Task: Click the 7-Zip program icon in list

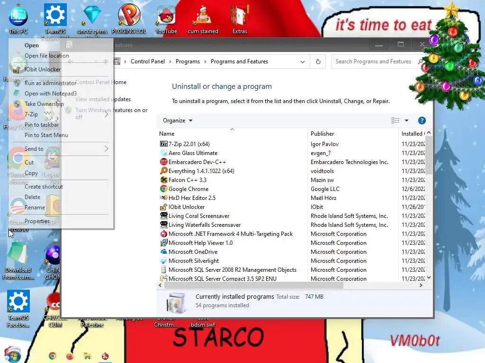Action: [163, 144]
